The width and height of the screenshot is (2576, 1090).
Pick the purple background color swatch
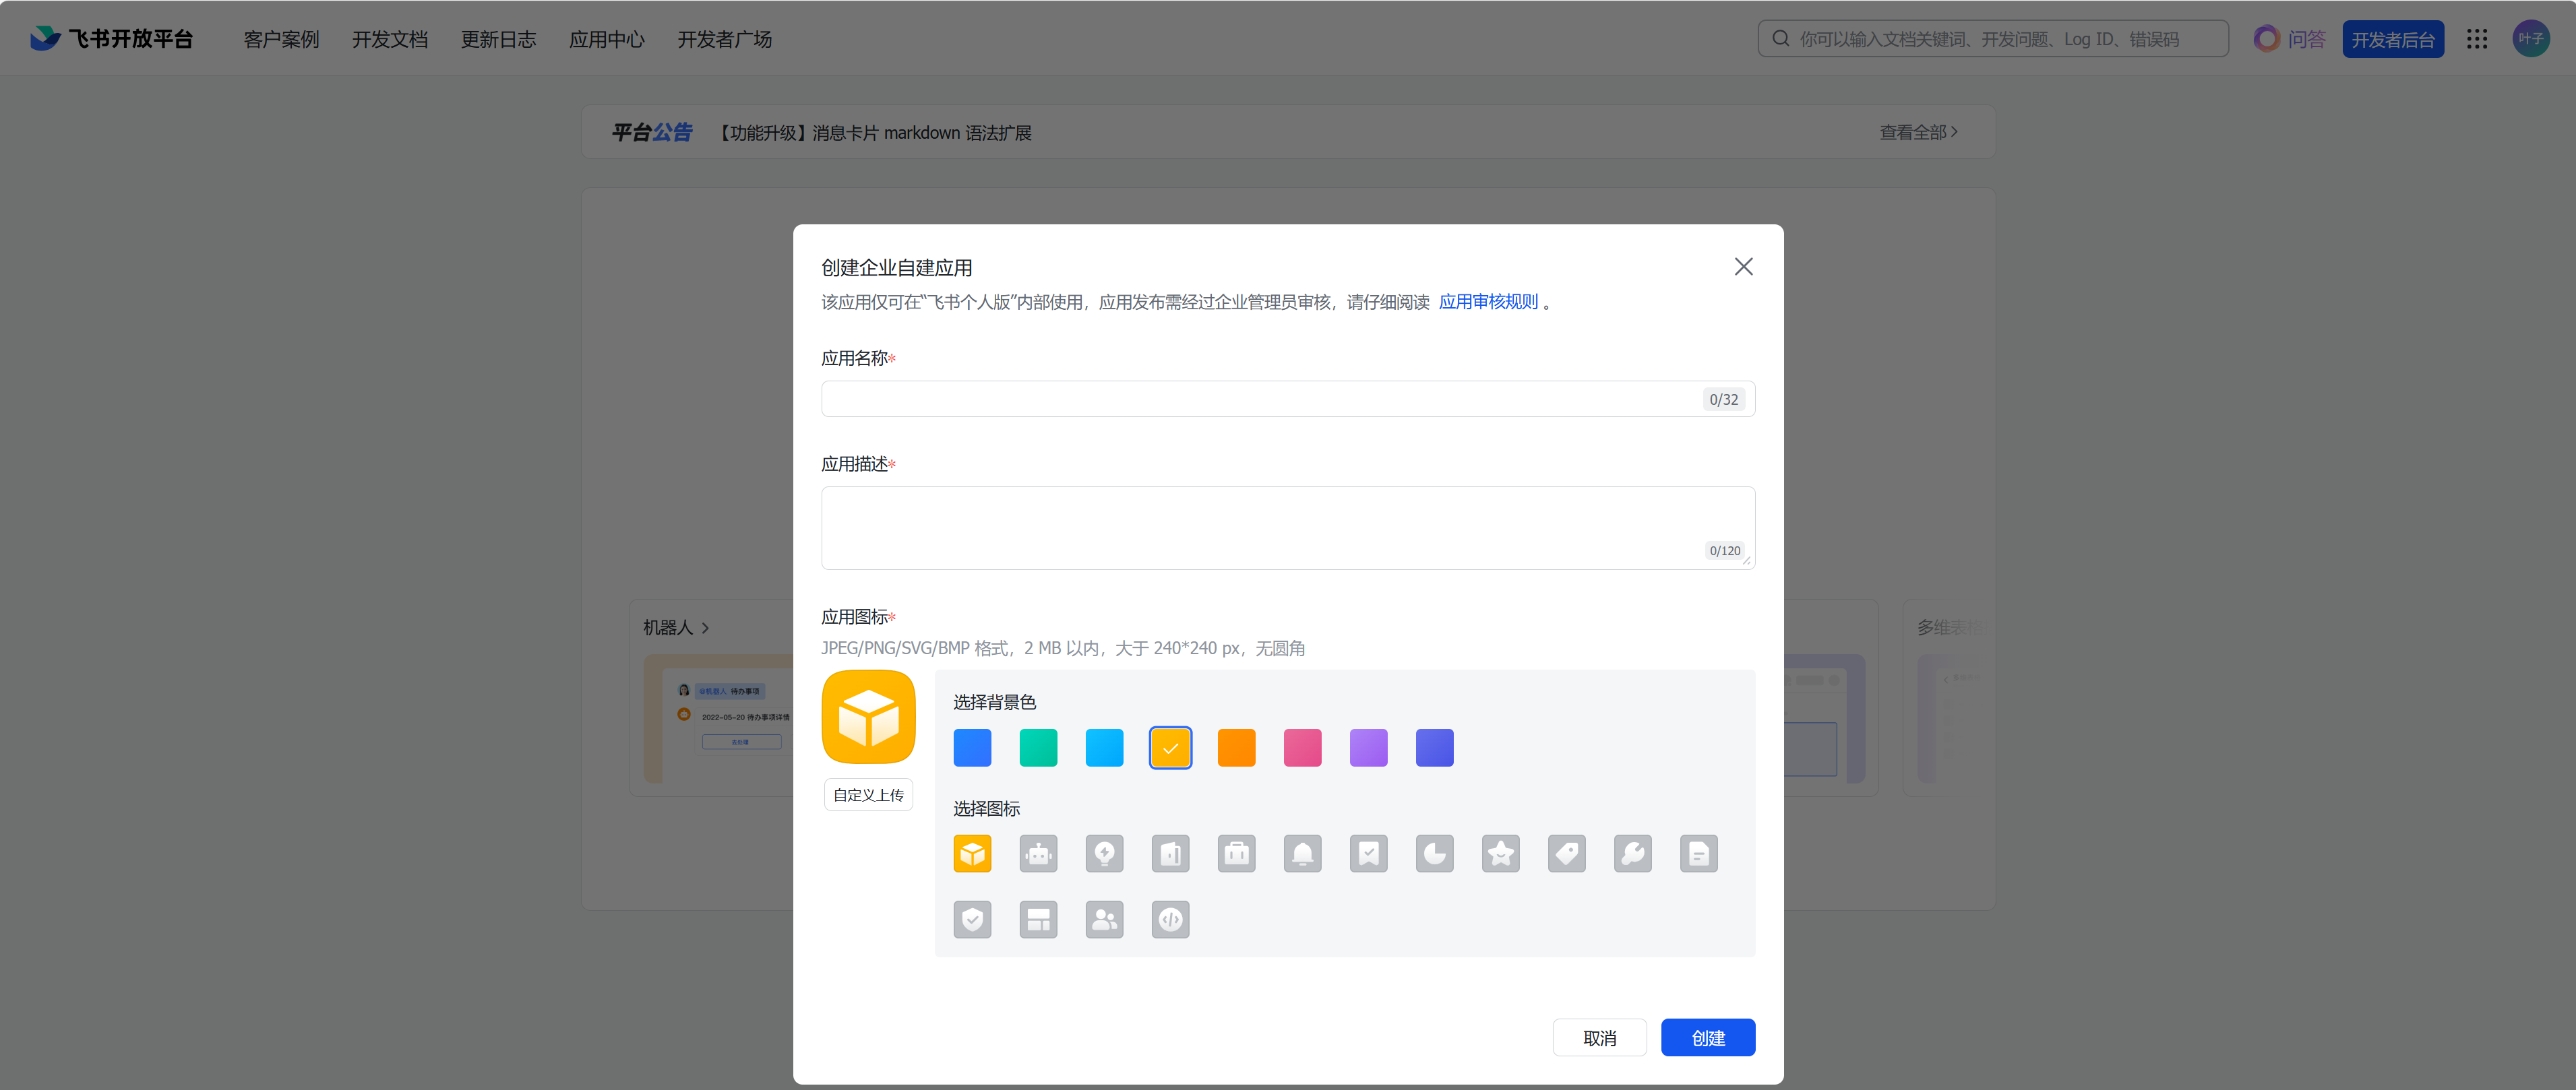click(x=1368, y=748)
